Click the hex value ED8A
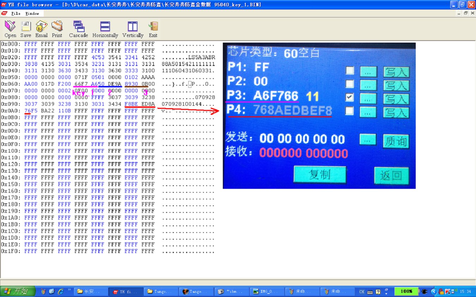 pyautogui.click(x=148, y=104)
